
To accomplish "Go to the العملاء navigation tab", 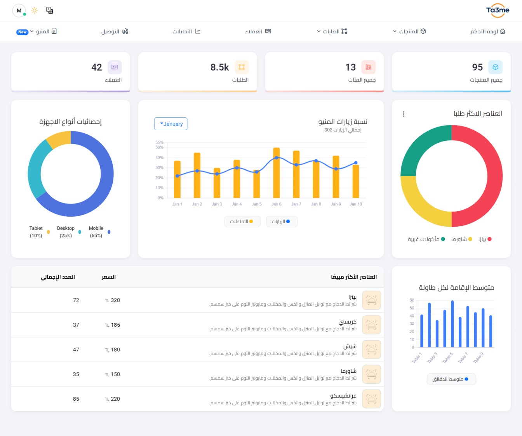I will point(258,31).
